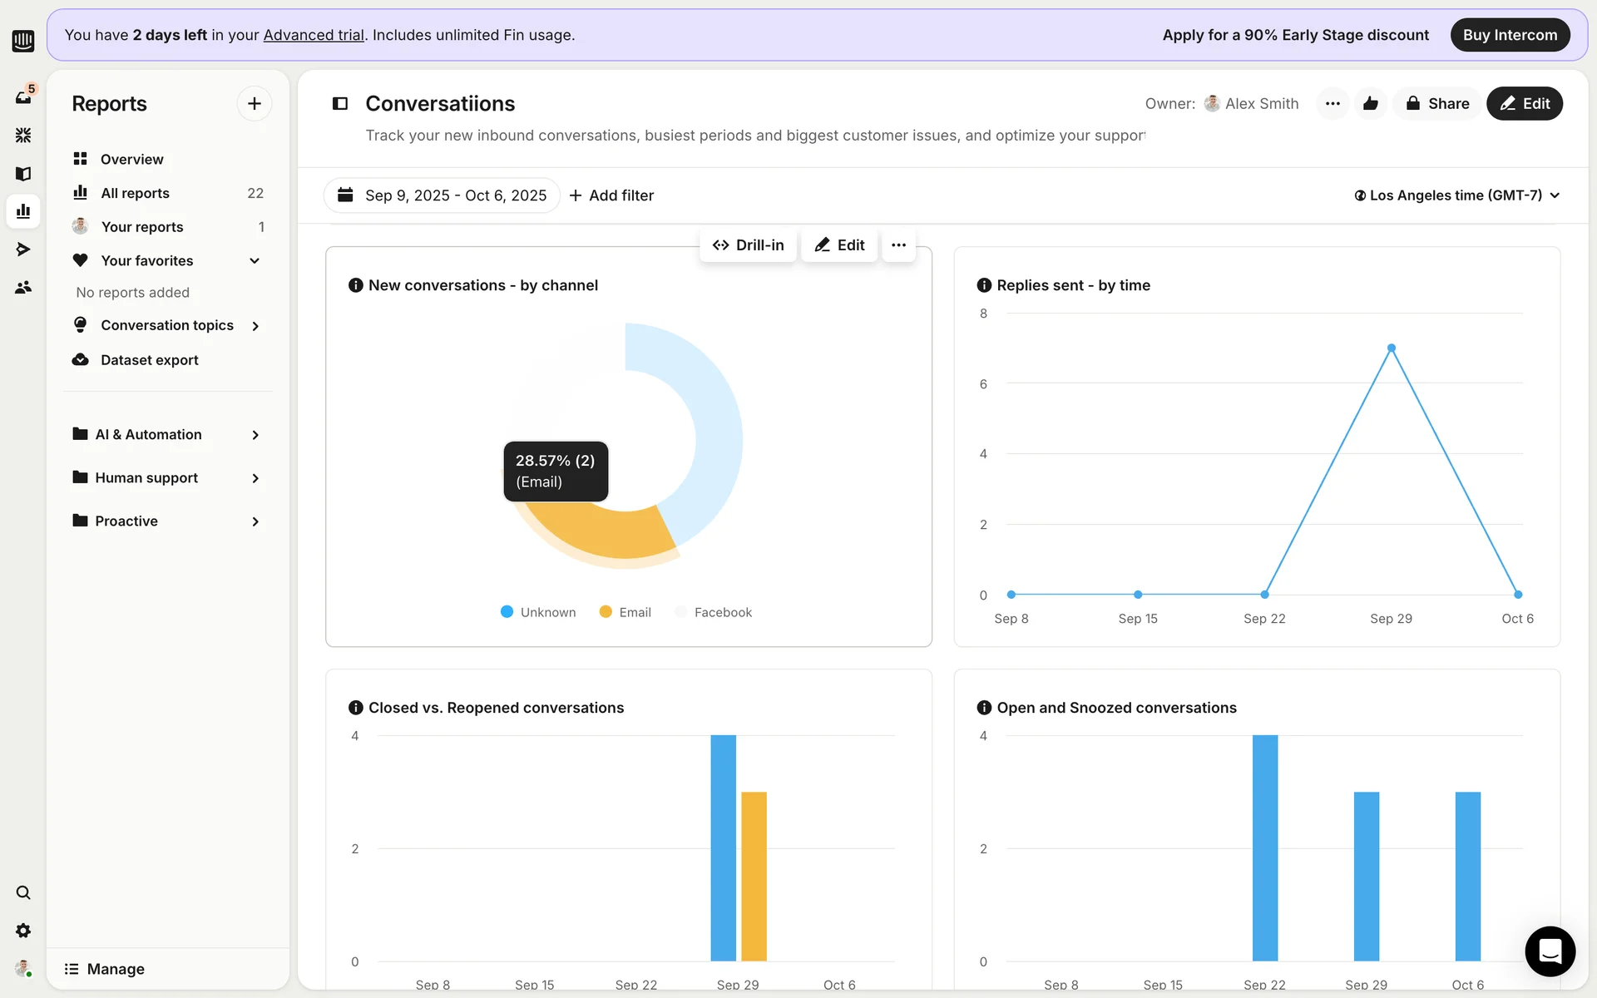This screenshot has height=998, width=1597.
Task: Click the Fin AI sparkle icon
Action: pos(23,135)
